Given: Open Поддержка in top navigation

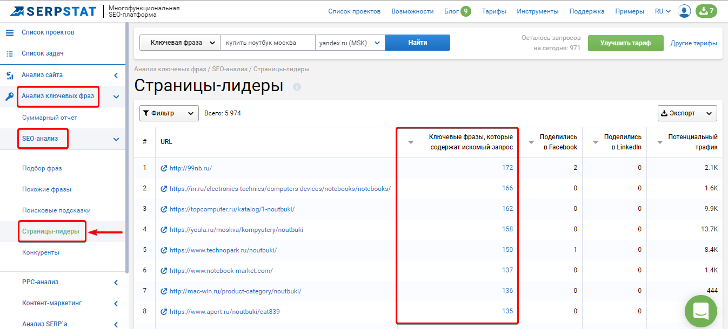Looking at the screenshot, I should tap(587, 11).
